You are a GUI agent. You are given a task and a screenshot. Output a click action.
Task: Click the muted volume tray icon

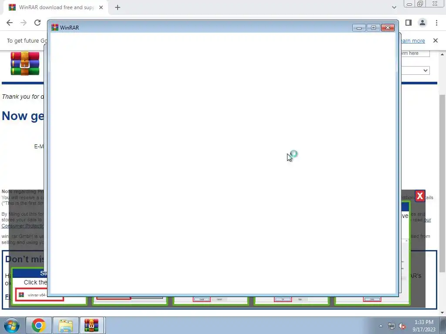402,326
